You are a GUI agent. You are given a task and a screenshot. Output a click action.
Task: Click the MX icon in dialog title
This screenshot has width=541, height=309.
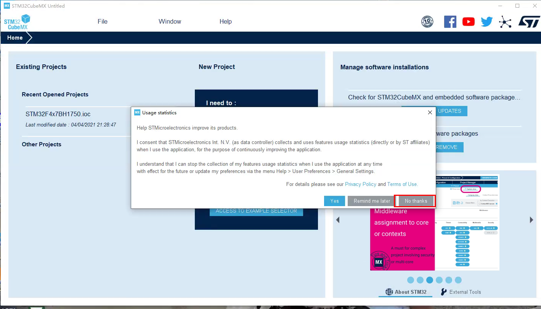point(137,112)
